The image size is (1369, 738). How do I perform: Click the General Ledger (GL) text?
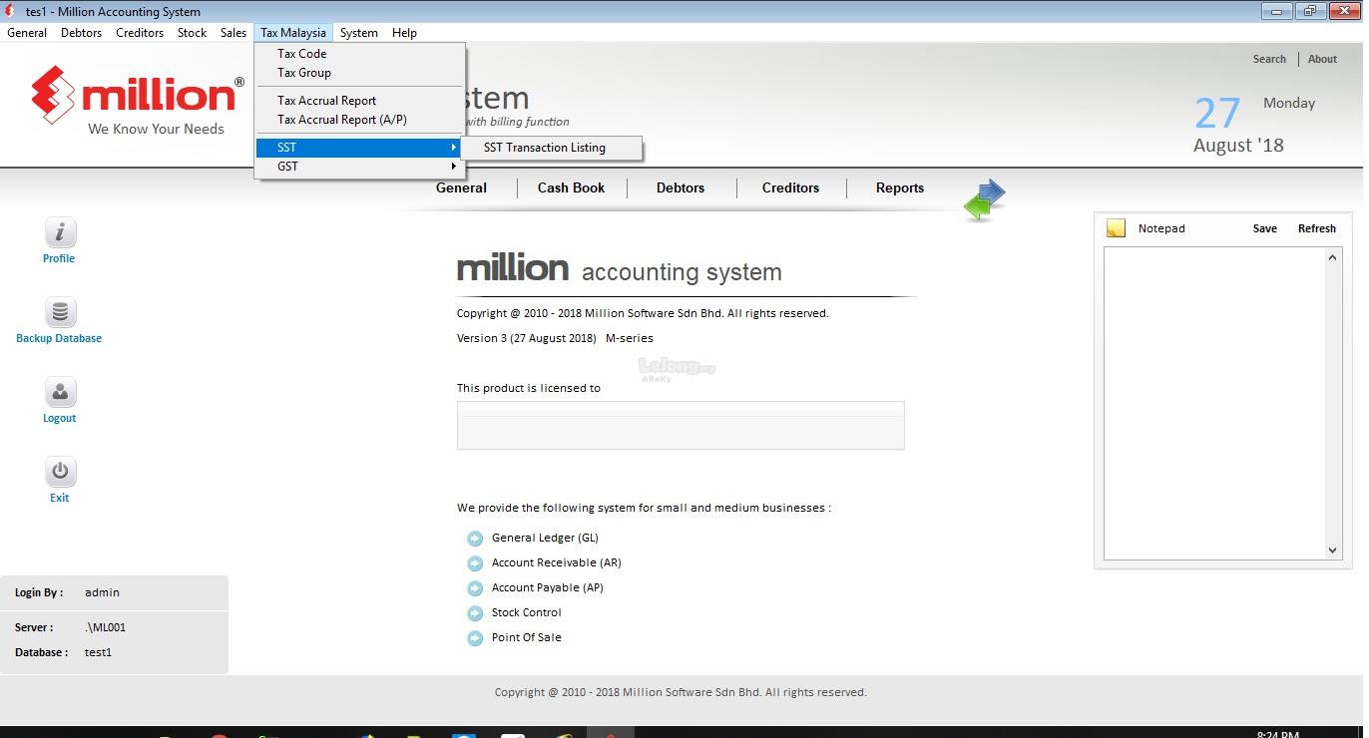click(545, 538)
